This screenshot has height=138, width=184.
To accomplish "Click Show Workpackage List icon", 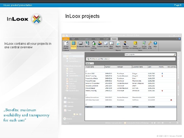I will 135,45.
